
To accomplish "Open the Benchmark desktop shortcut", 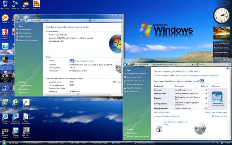I will pyautogui.click(x=26, y=5).
